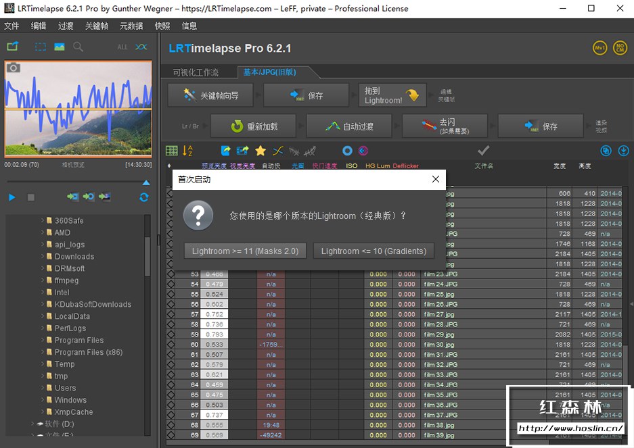Click the A-Z sort icon

[187, 151]
